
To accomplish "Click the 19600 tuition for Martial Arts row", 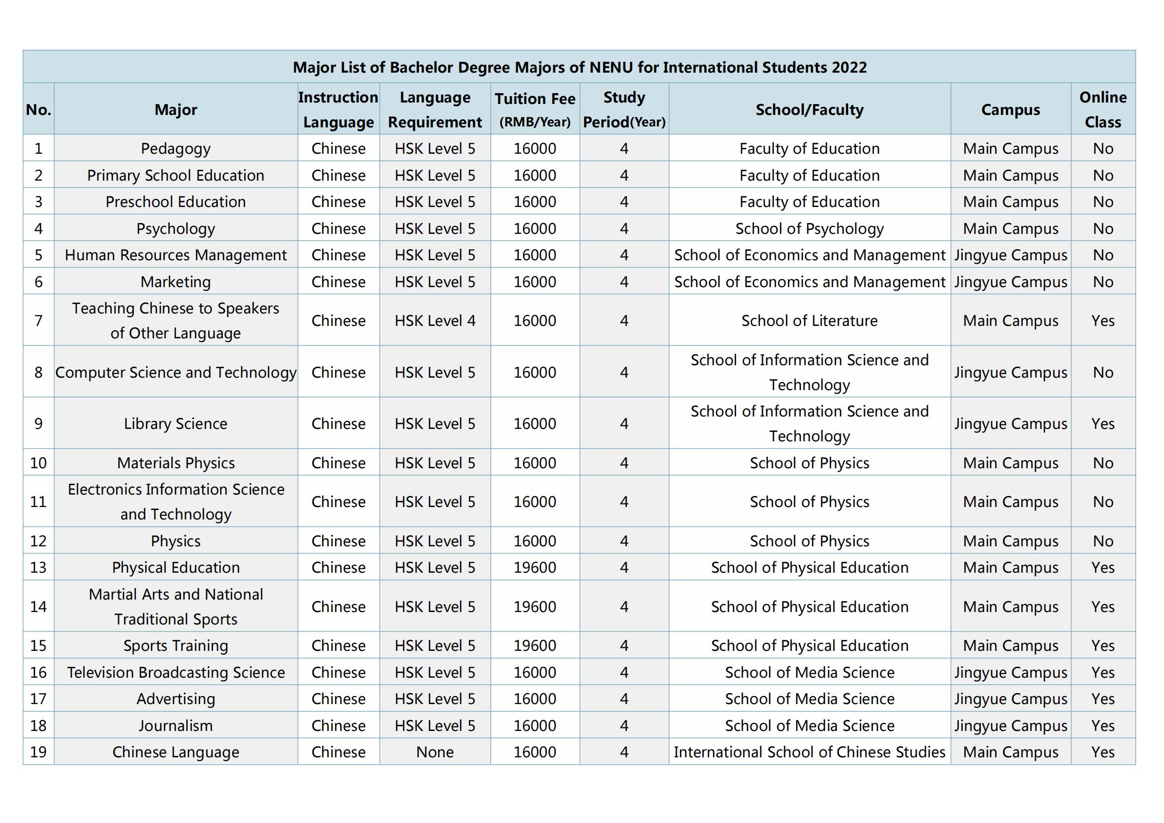I will click(x=535, y=607).
